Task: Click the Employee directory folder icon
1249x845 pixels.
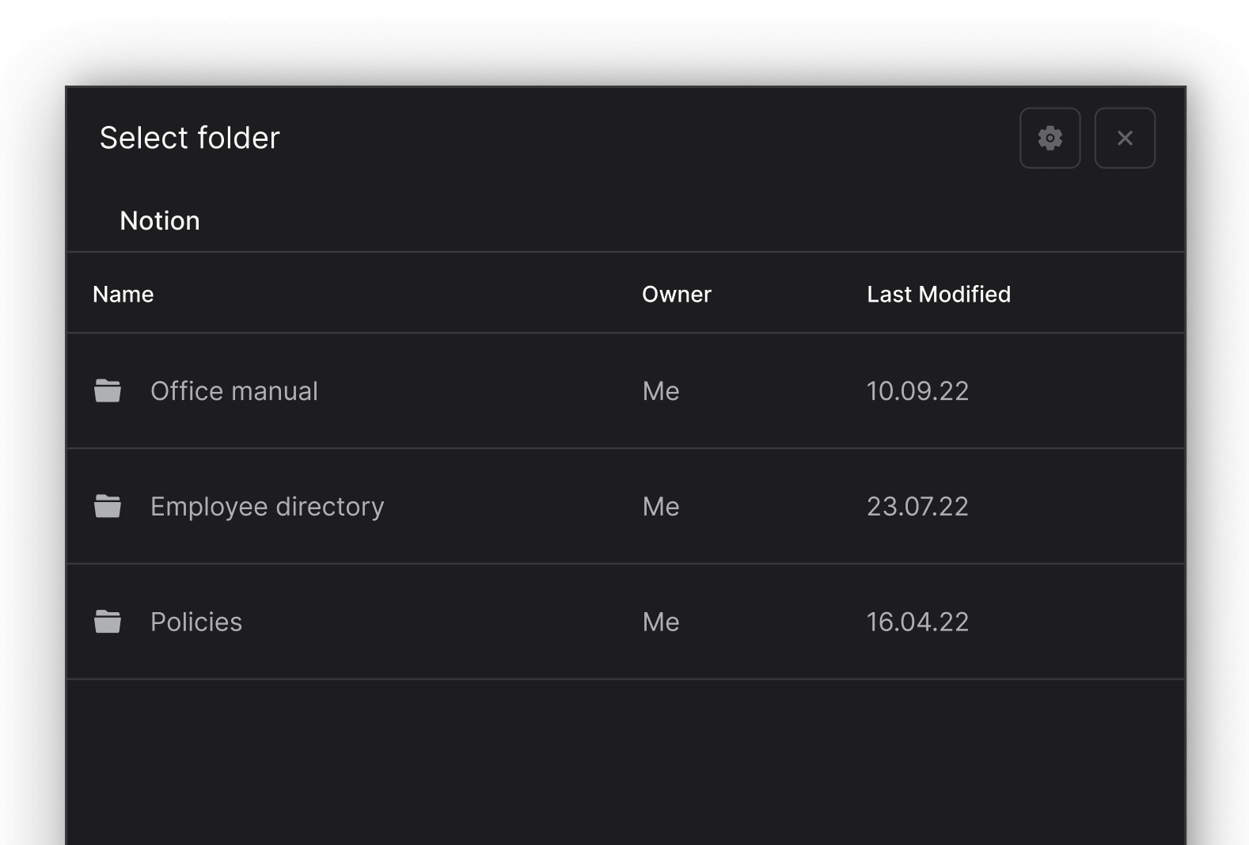Action: pyautogui.click(x=108, y=506)
